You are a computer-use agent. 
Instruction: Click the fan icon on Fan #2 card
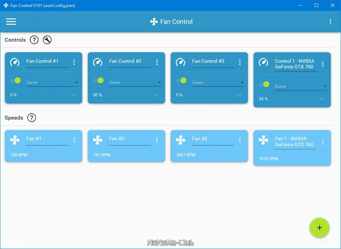click(x=98, y=140)
